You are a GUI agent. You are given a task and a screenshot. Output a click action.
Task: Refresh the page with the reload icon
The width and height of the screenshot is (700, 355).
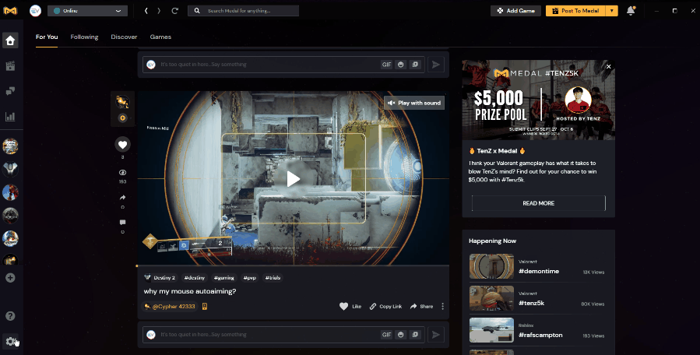[x=175, y=11]
